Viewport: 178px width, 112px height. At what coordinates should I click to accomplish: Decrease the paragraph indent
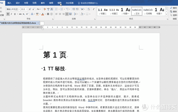[74, 9]
